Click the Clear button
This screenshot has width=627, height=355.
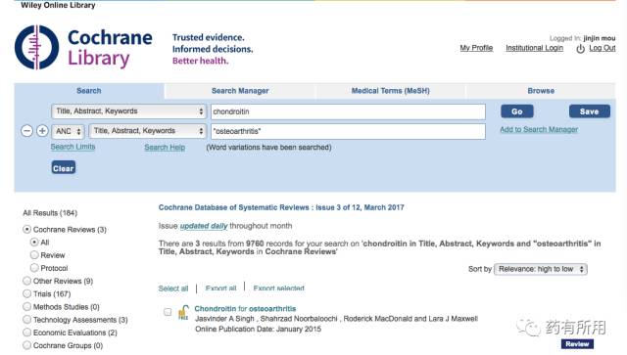64,168
